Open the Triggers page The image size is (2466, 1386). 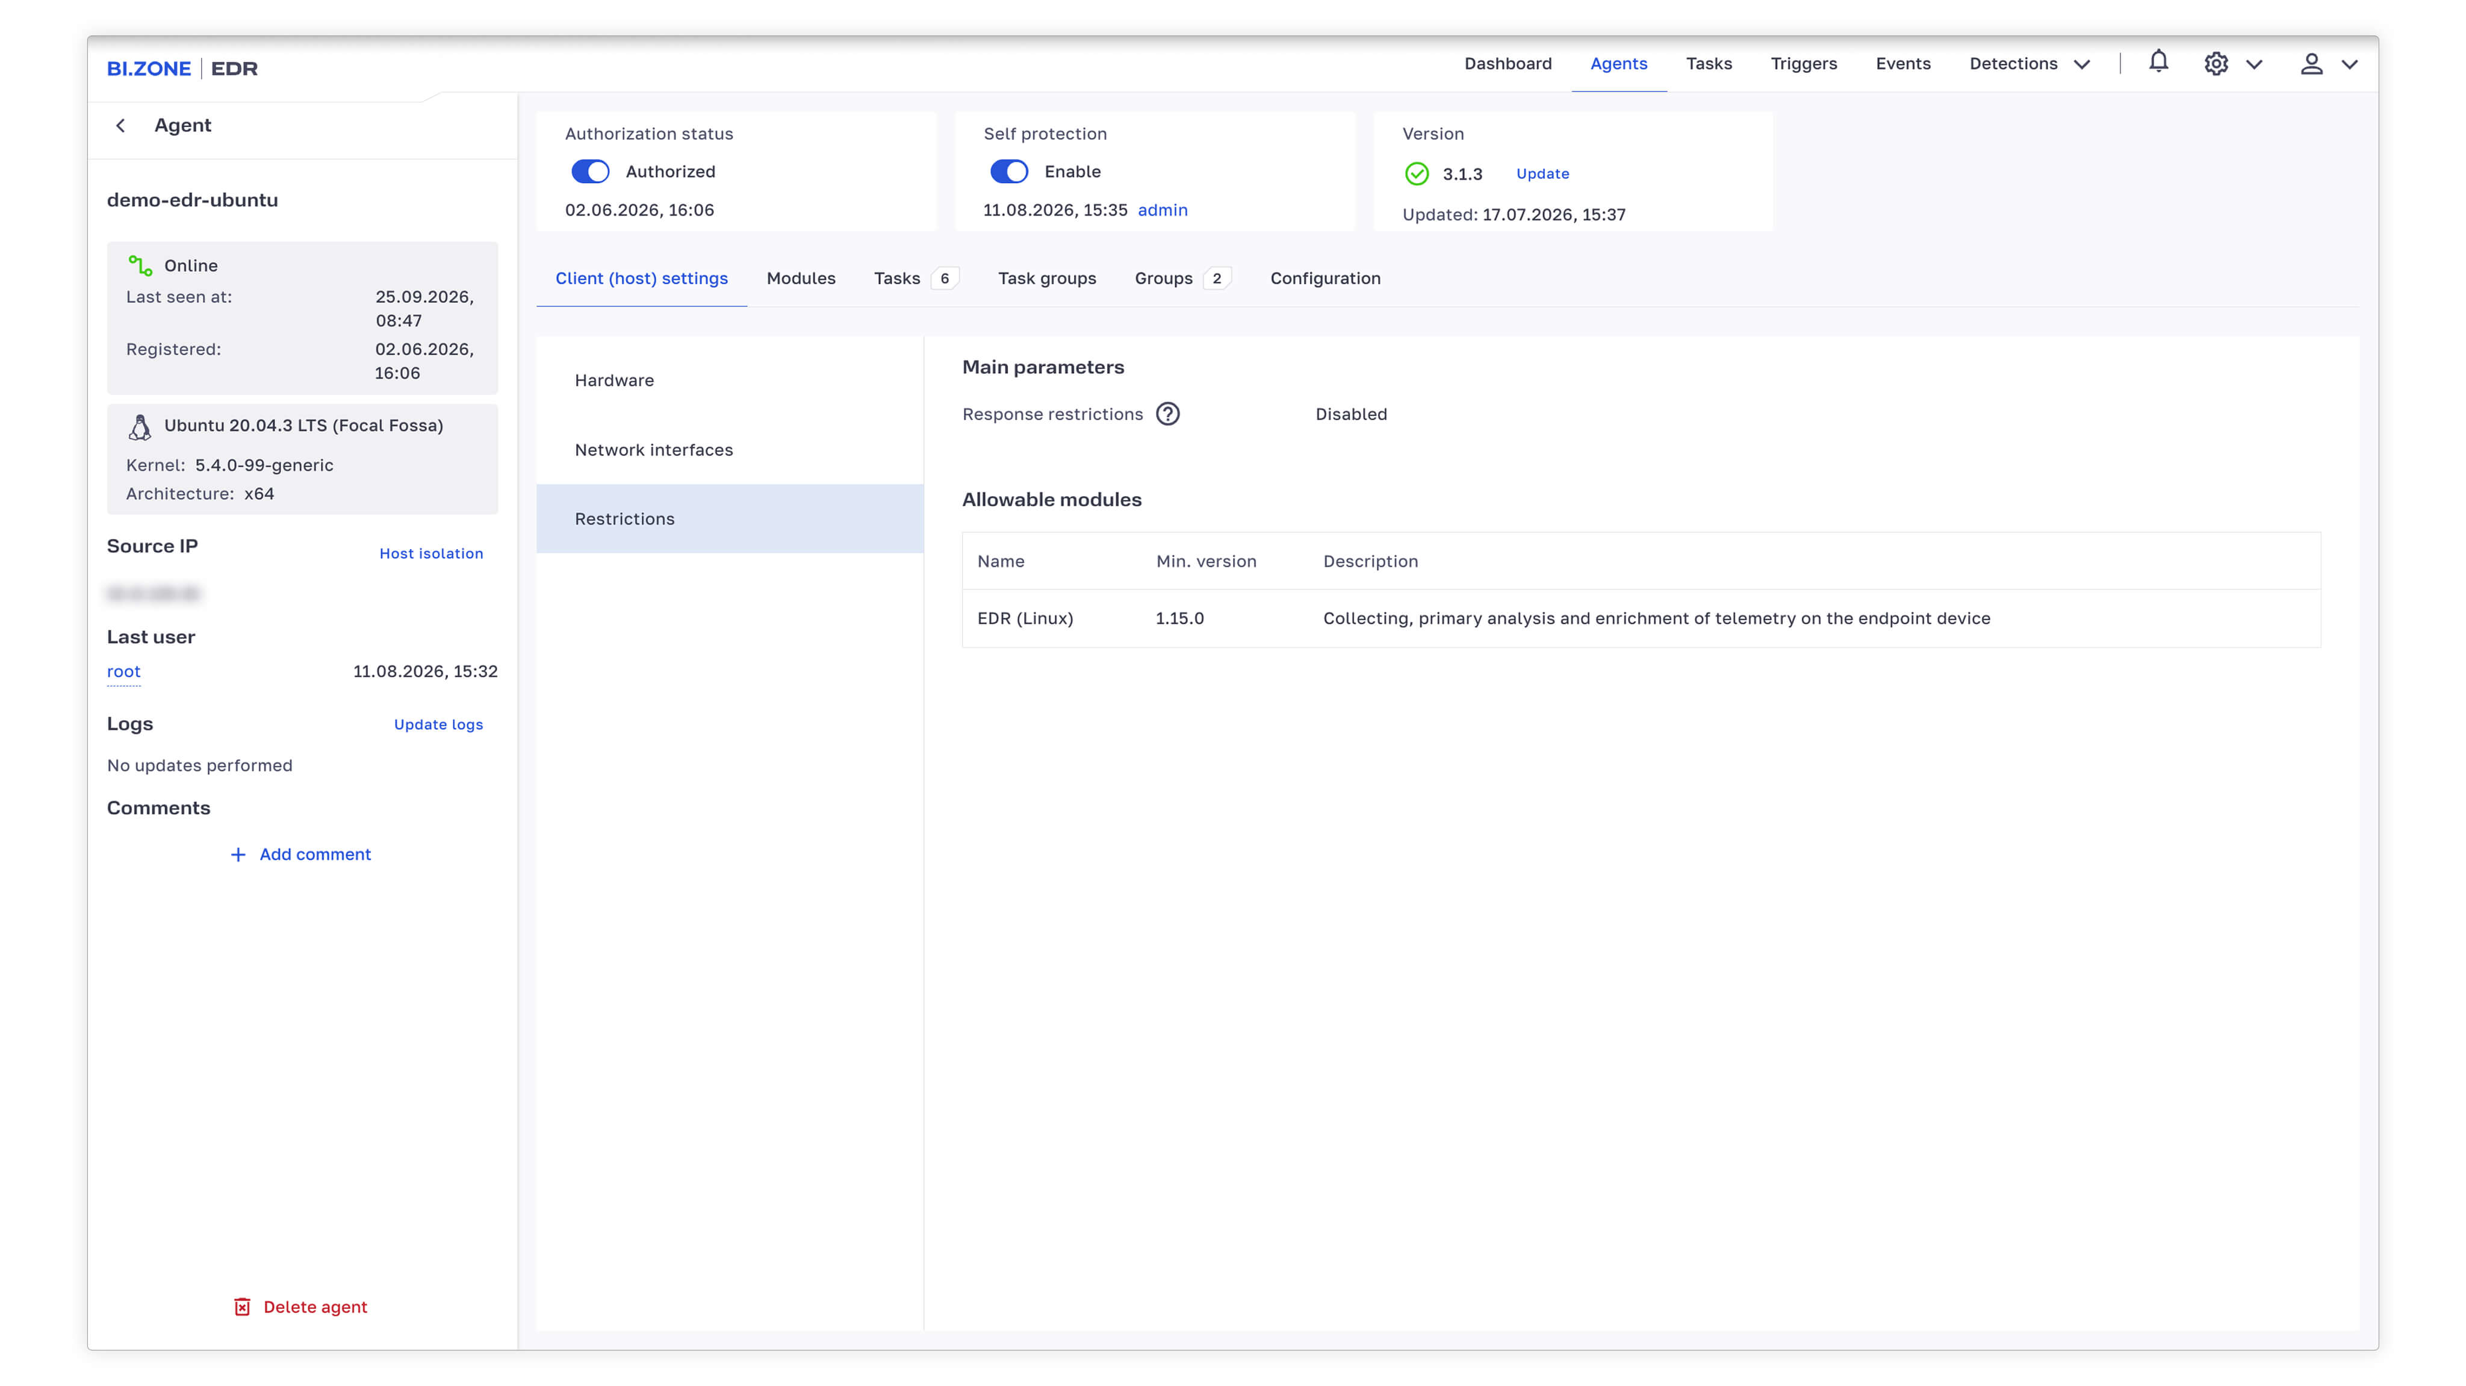point(1804,64)
